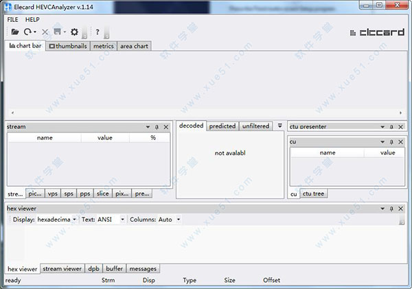Switch to the metrics tab
412x289 pixels.
coord(104,46)
